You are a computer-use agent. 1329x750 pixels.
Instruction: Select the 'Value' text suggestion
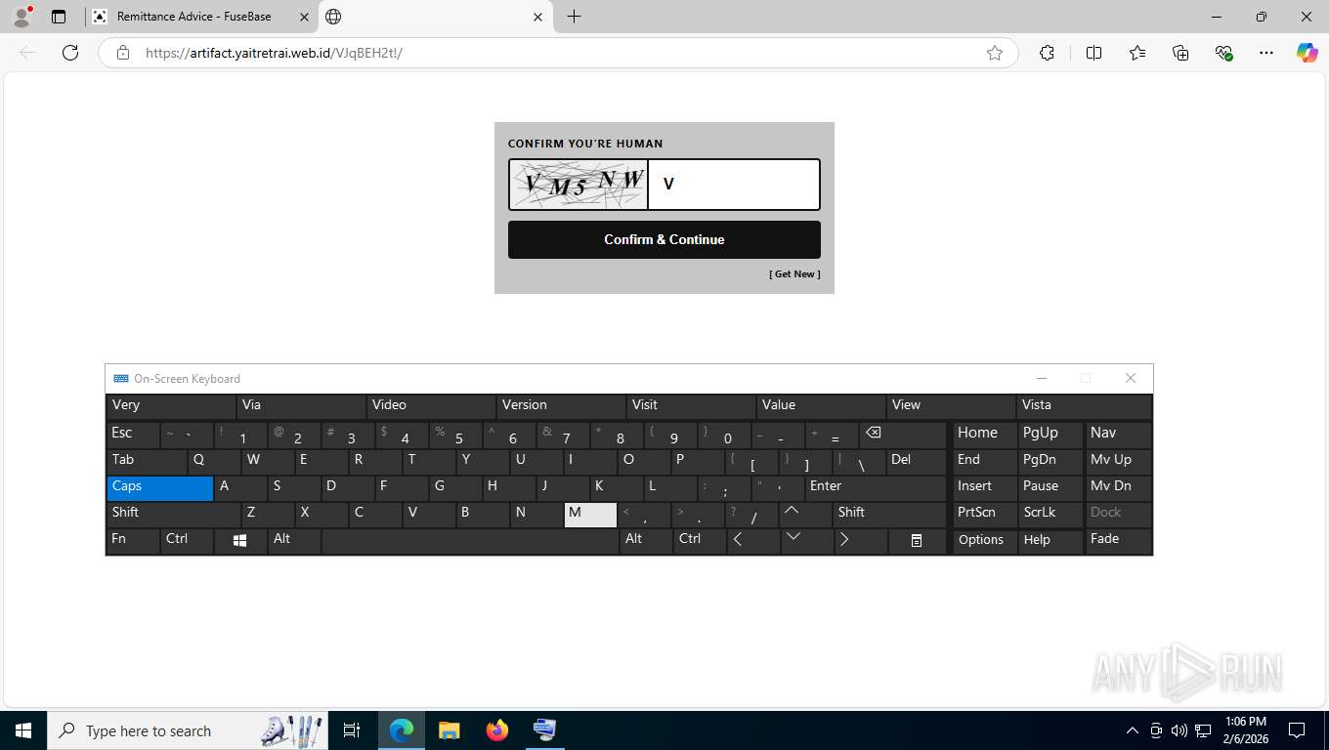point(822,405)
